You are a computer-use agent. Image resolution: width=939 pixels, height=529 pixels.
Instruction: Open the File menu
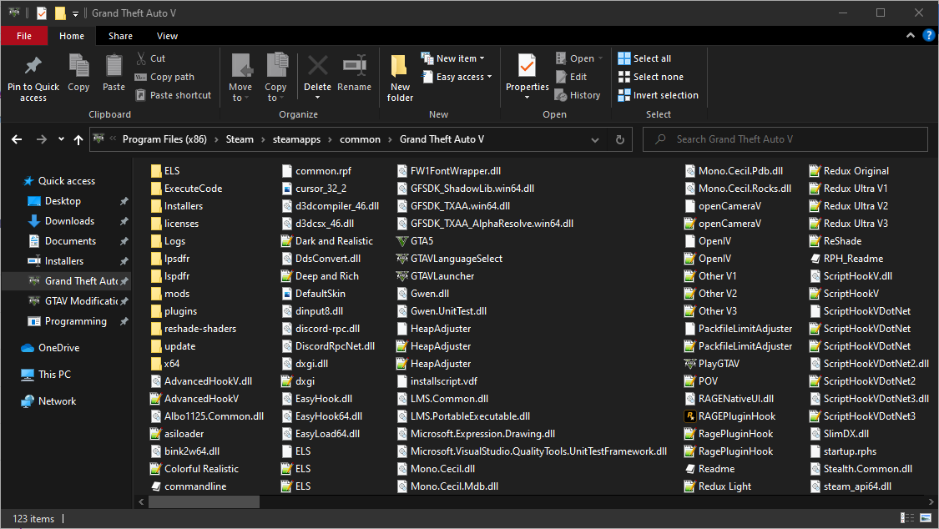(24, 36)
